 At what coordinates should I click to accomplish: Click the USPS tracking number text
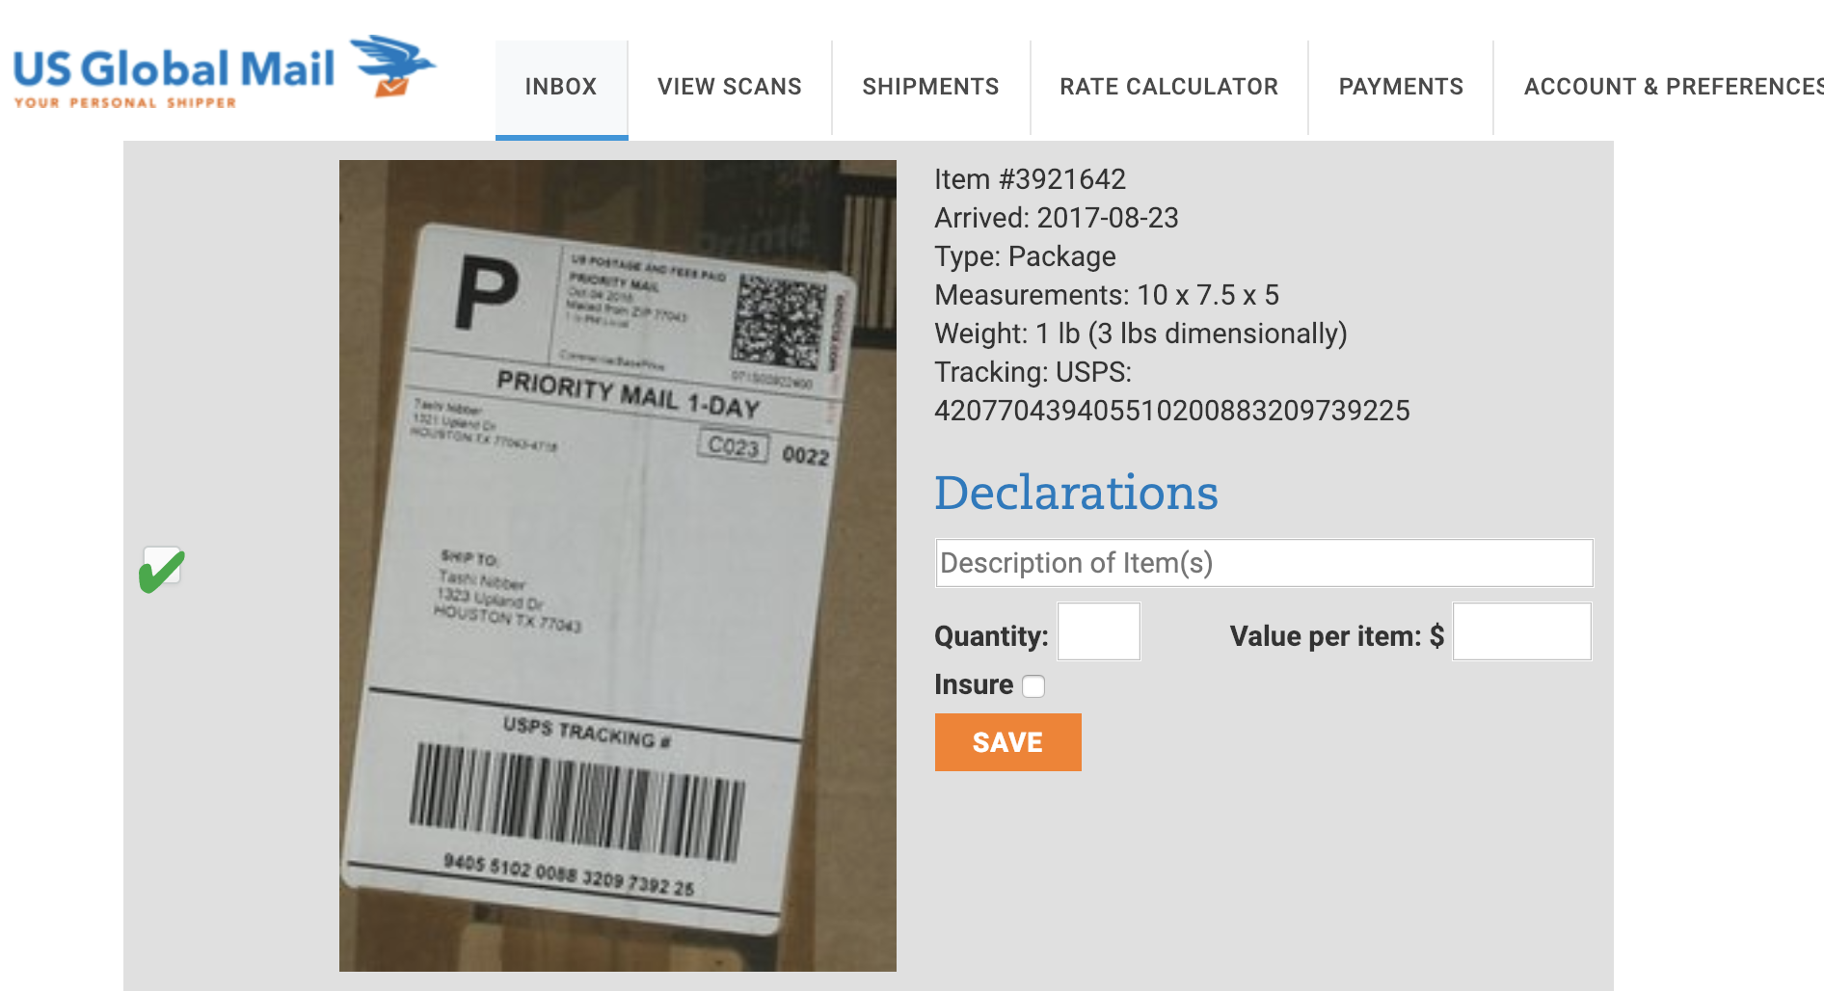pos(1171,411)
